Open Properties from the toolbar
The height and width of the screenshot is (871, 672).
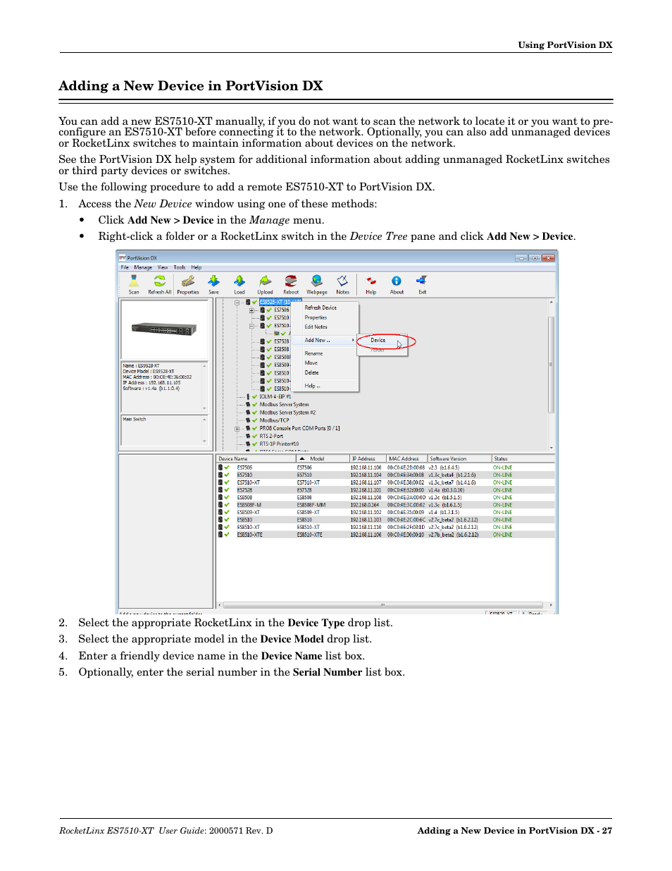pos(188,285)
